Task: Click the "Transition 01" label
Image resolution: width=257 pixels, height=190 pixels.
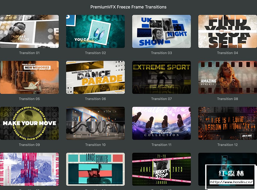Action: click(x=29, y=53)
